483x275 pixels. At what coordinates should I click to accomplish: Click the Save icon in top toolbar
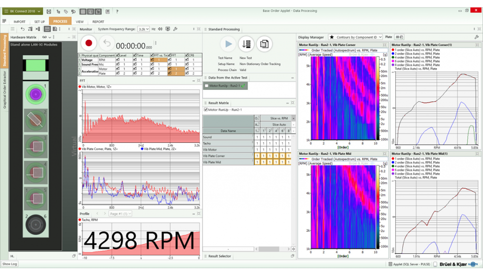pos(49,11)
